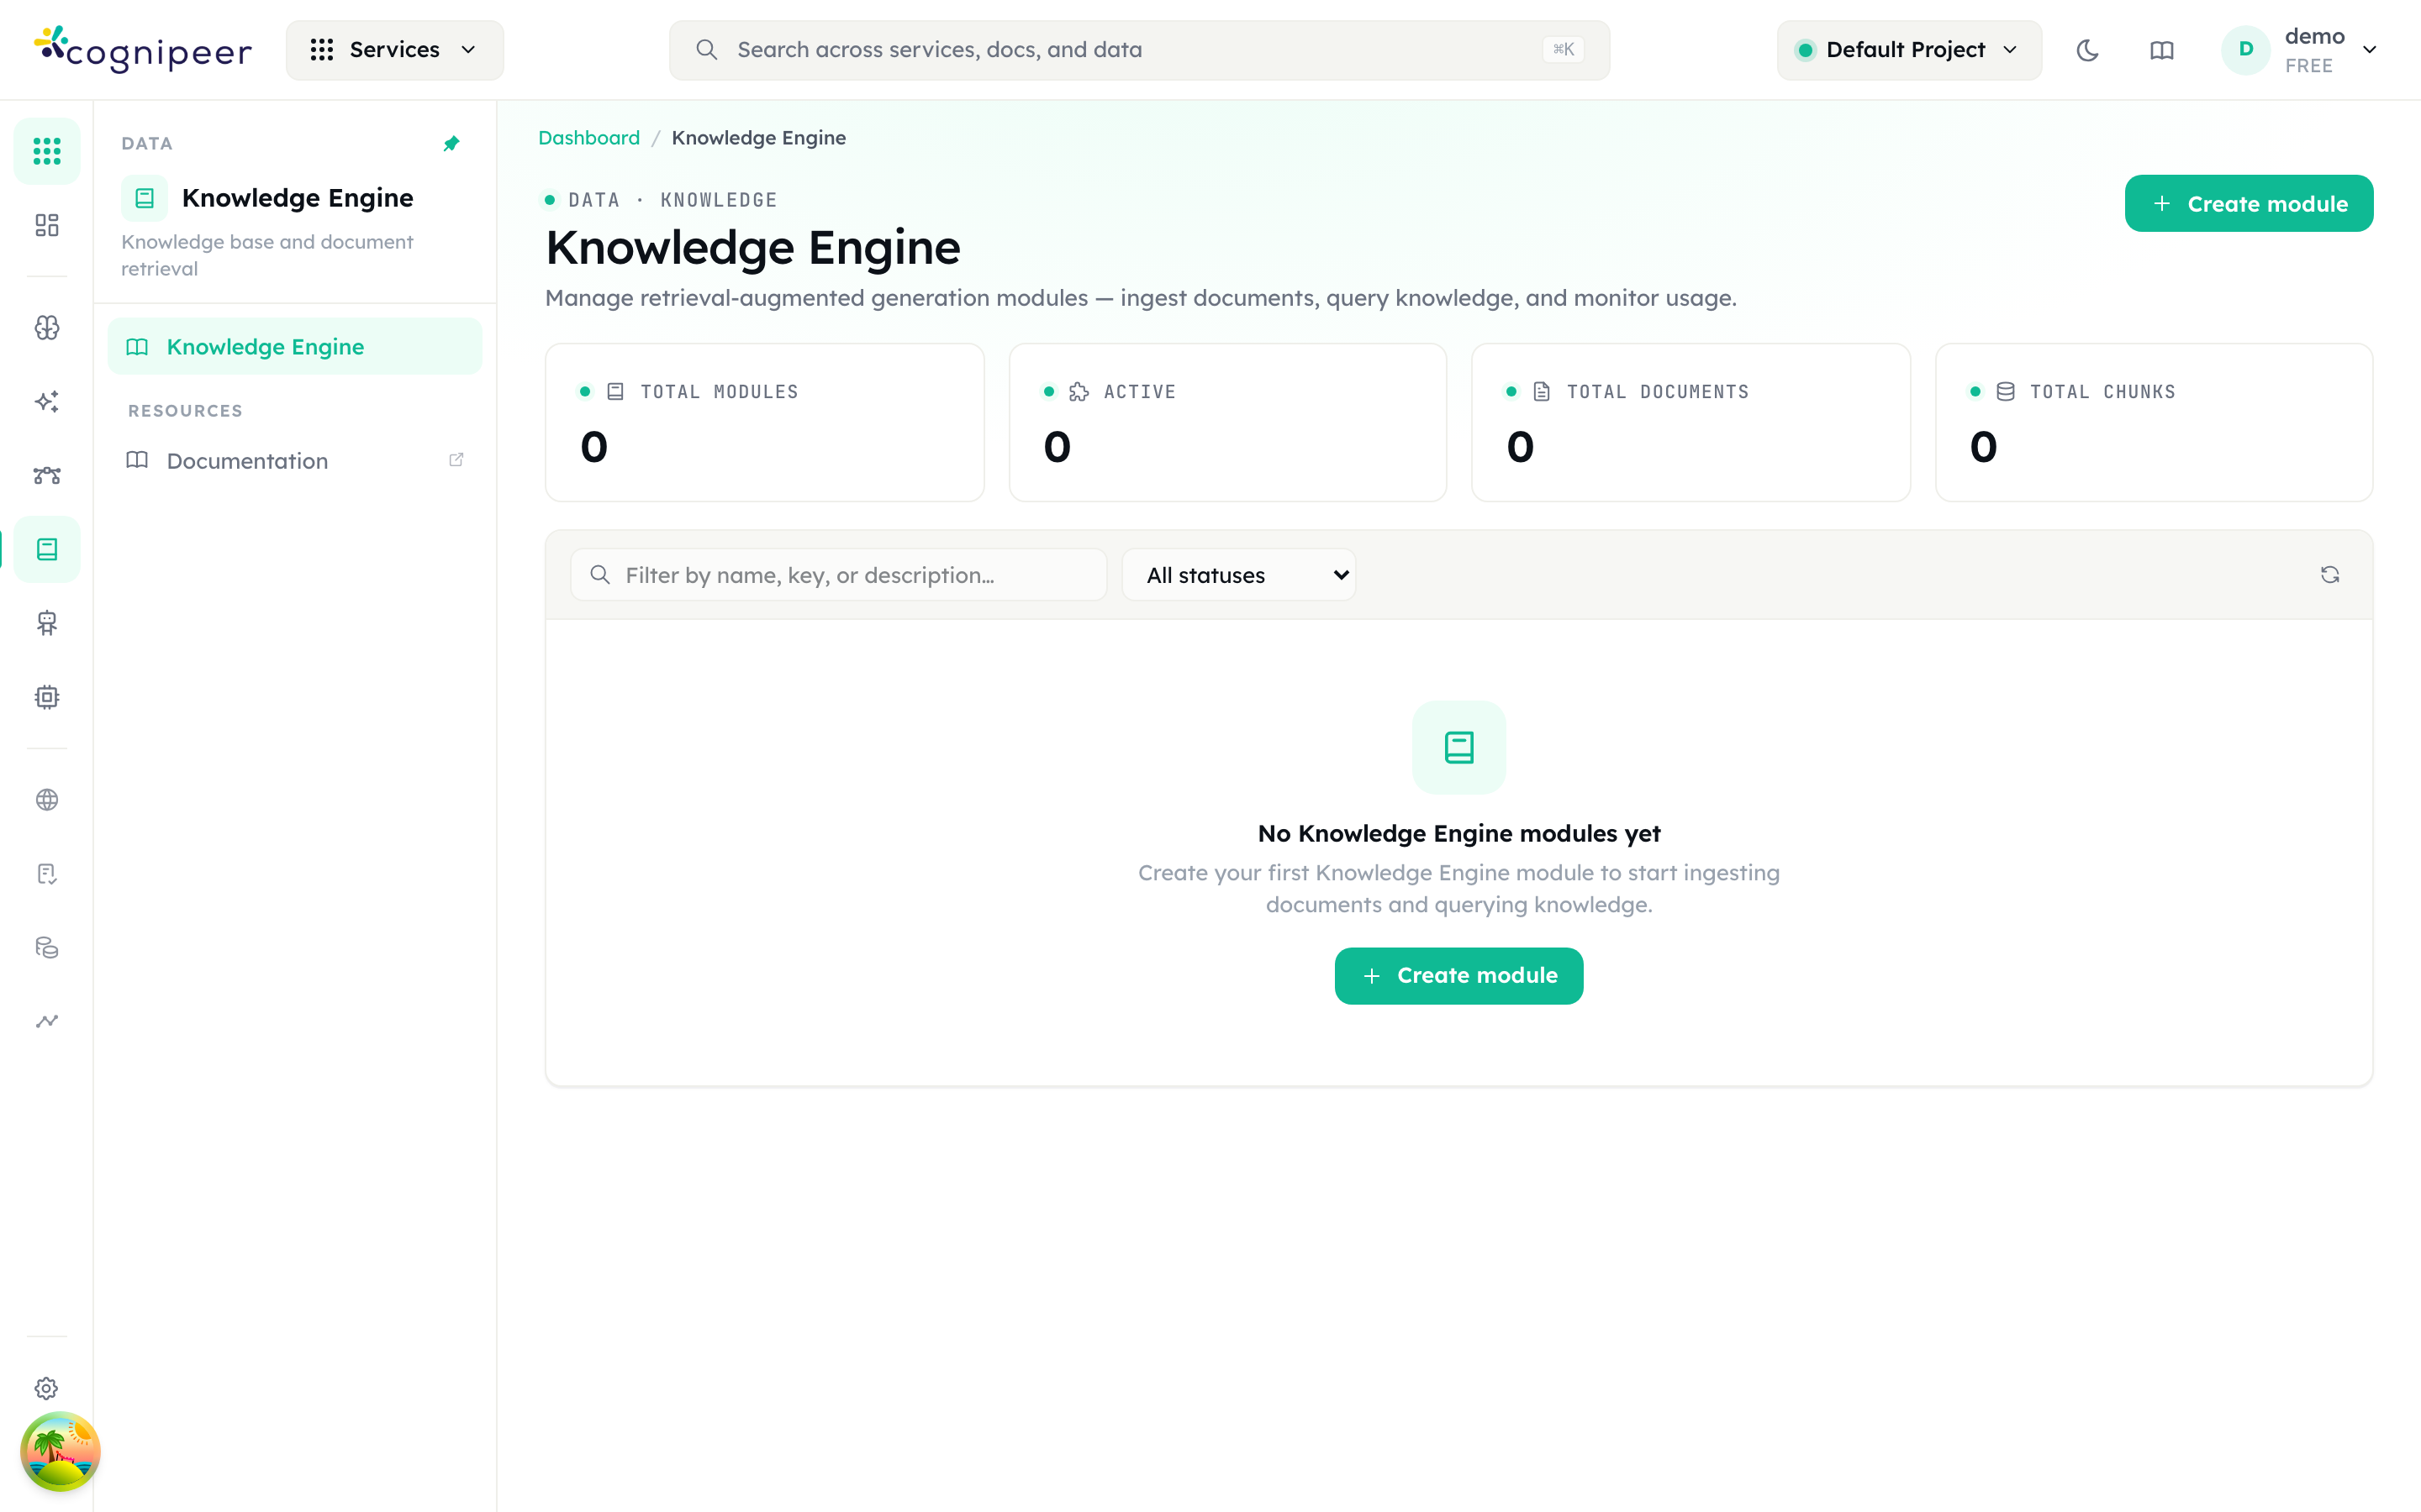Click the Knowledge Engine breadcrumb text
Screen dimensions: 2421x1512
coord(758,138)
